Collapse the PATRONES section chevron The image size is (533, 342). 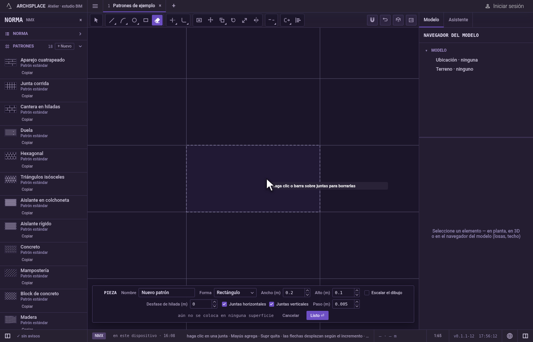click(80, 46)
